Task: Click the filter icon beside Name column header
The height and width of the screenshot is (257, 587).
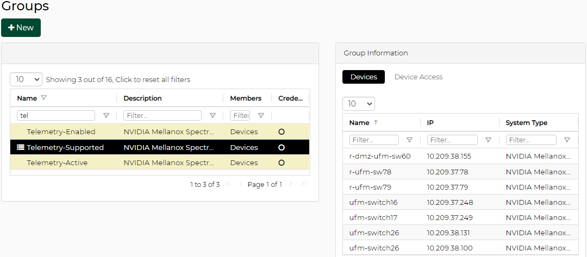Action: (x=44, y=98)
